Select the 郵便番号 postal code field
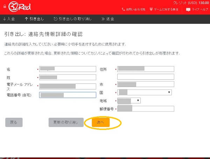 [x=145, y=109]
